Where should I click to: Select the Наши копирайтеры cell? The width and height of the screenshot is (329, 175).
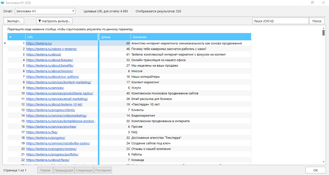pyautogui.click(x=191, y=77)
